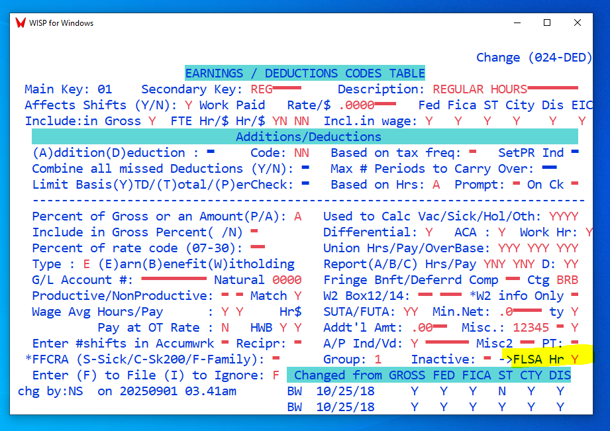Toggle the highlighted FLSA Hr Y value
Image resolution: width=610 pixels, height=431 pixels.
click(x=575, y=359)
